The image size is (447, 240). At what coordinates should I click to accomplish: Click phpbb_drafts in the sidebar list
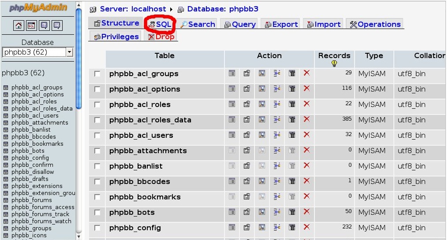30,179
